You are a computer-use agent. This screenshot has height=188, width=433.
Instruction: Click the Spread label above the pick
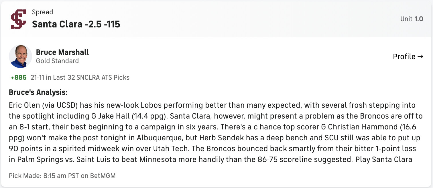42,12
